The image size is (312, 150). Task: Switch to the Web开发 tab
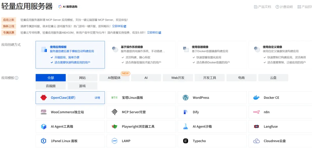[x=178, y=78]
